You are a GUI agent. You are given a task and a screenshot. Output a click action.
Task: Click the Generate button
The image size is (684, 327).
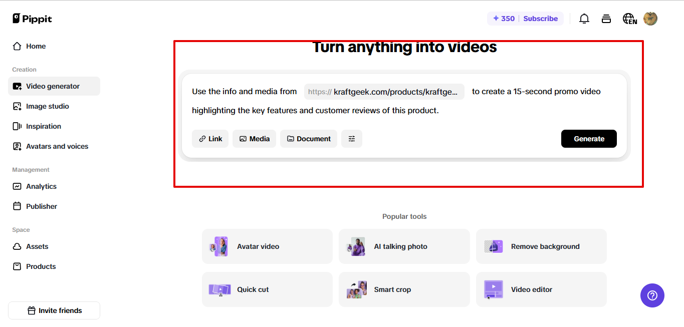tap(589, 139)
